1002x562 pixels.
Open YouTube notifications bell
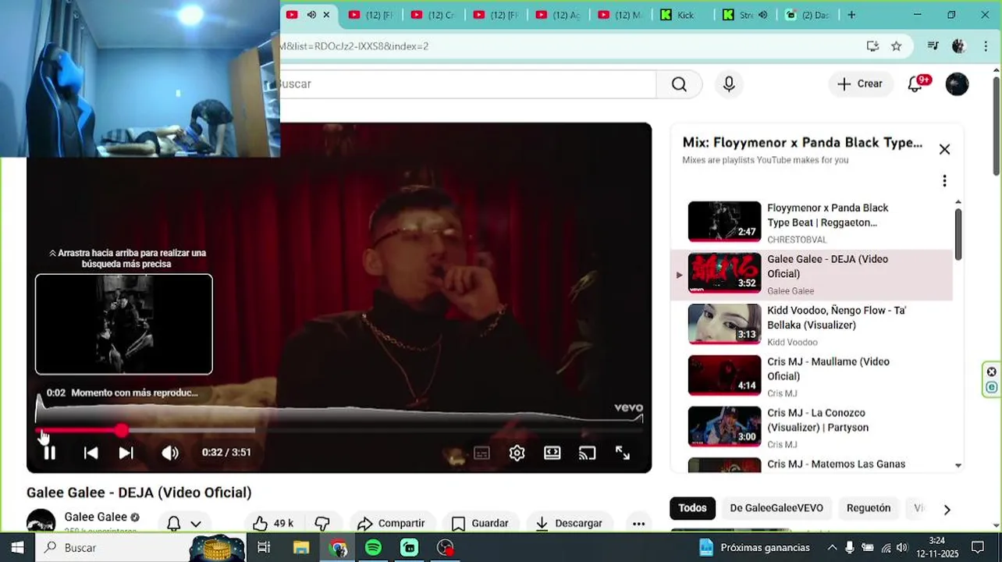click(x=915, y=84)
